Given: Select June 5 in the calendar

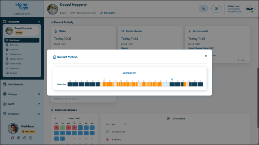Looking at the screenshot, I should (x=80, y=128).
